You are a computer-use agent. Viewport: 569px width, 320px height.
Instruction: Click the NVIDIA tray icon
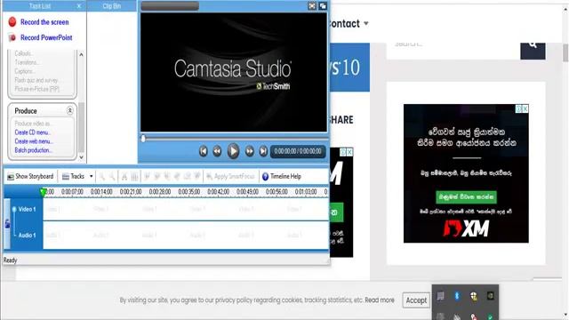coord(490,296)
